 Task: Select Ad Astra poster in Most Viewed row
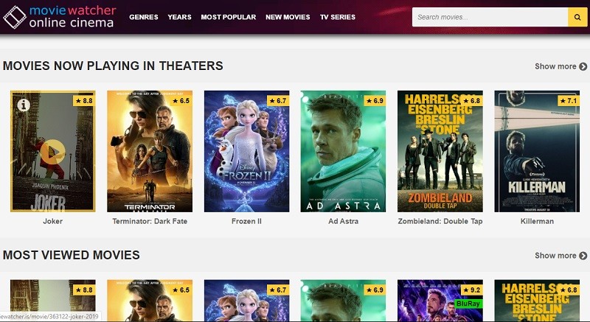pyautogui.click(x=343, y=301)
